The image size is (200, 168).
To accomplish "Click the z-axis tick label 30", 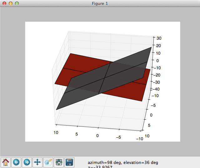I will pyautogui.click(x=159, y=38).
